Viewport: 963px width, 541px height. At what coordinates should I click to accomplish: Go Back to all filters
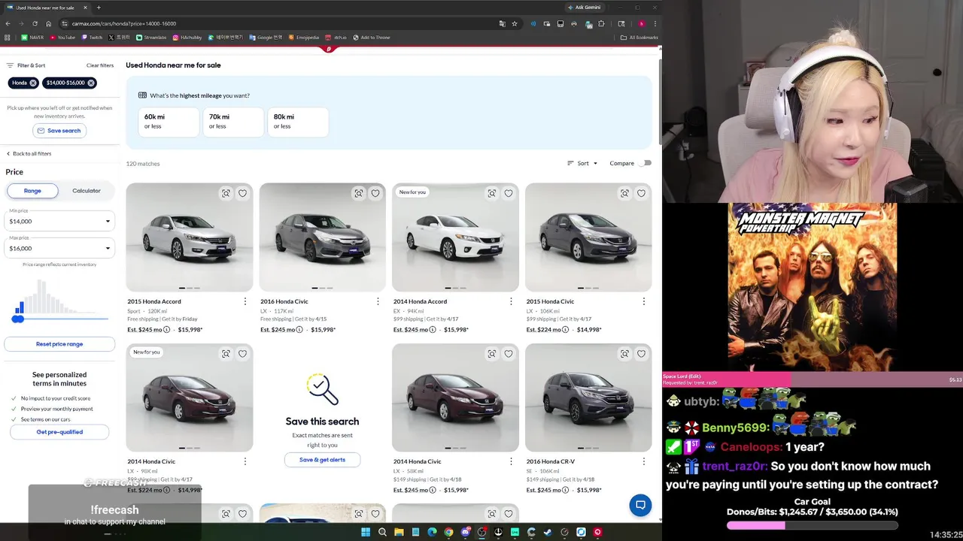[29, 153]
